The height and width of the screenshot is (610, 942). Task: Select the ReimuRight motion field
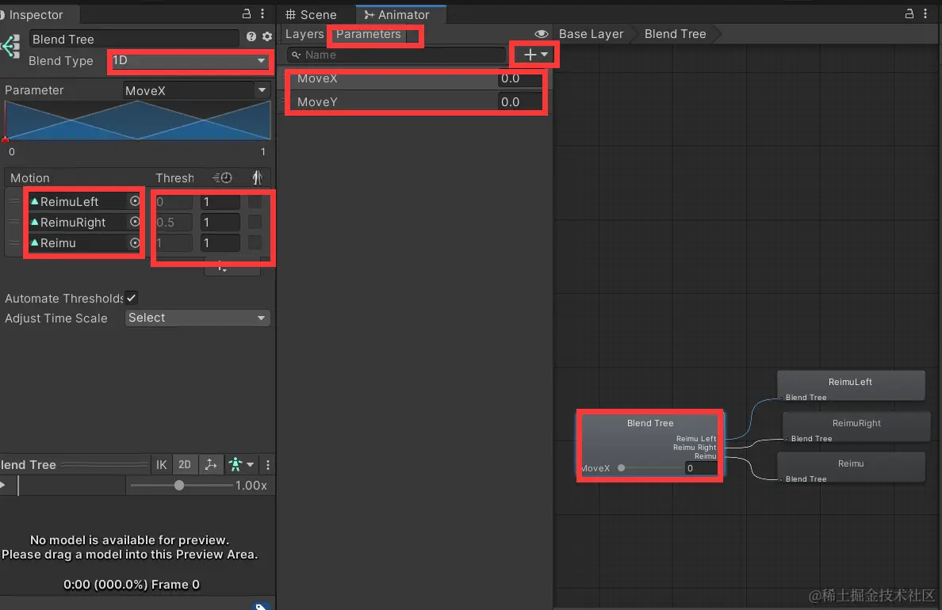coord(85,222)
